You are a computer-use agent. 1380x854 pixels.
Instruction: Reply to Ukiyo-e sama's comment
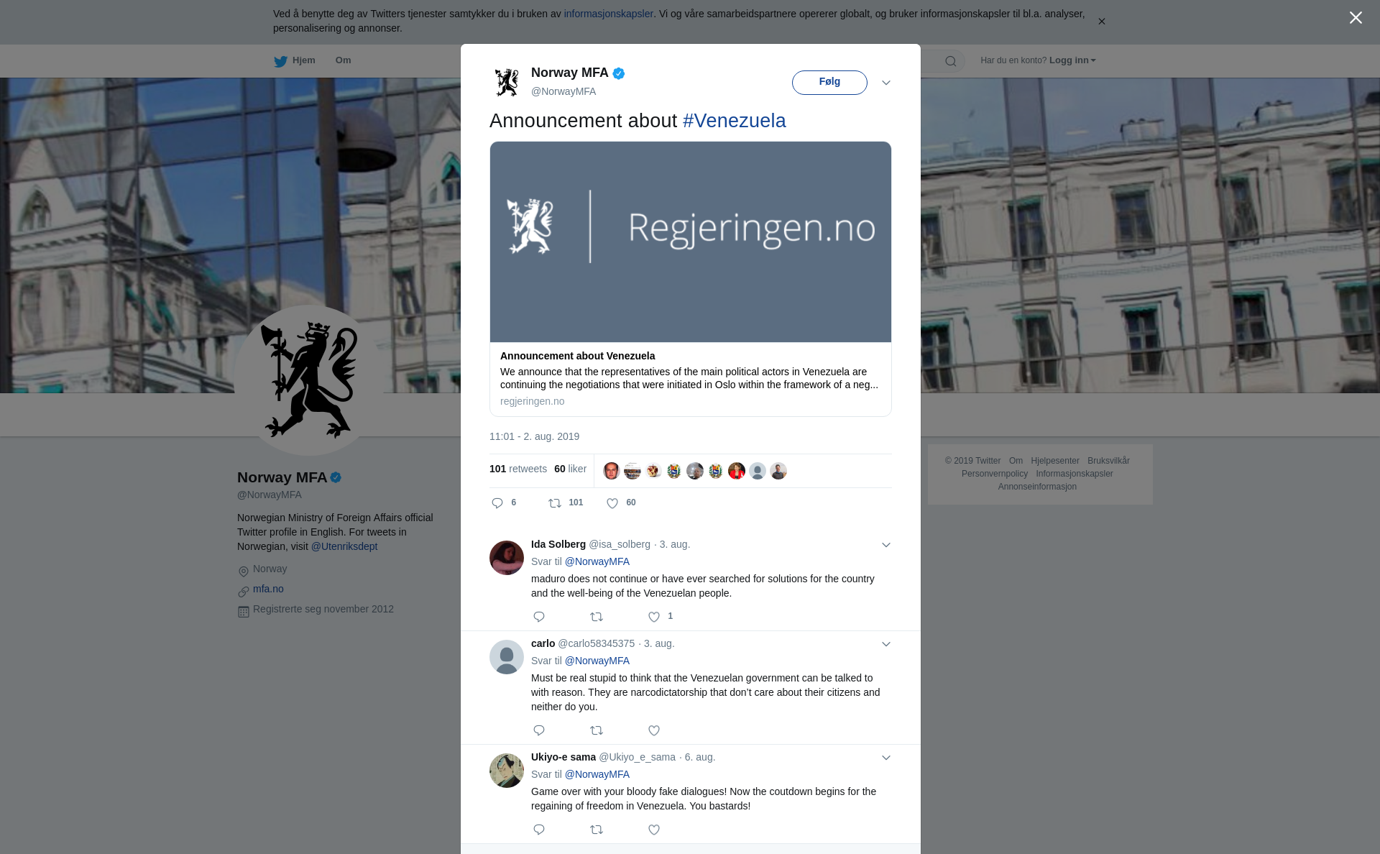(539, 830)
